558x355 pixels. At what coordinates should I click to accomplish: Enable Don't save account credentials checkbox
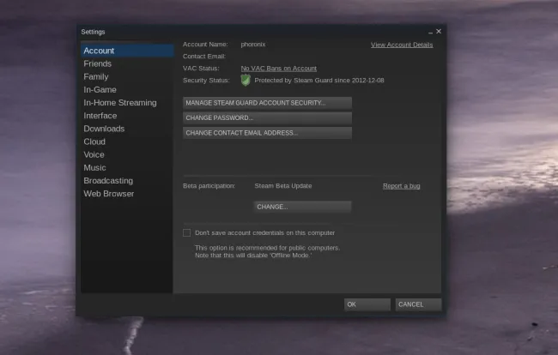point(186,232)
